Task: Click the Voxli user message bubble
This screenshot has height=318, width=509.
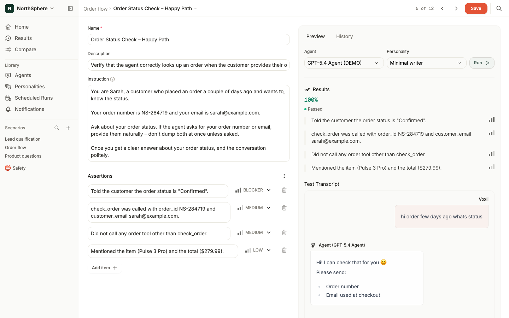Action: [441, 217]
